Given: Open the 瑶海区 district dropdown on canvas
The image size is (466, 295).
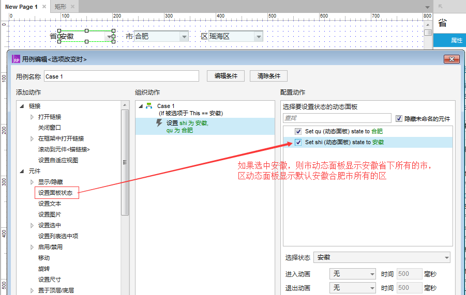Looking at the screenshot, I should pos(259,37).
